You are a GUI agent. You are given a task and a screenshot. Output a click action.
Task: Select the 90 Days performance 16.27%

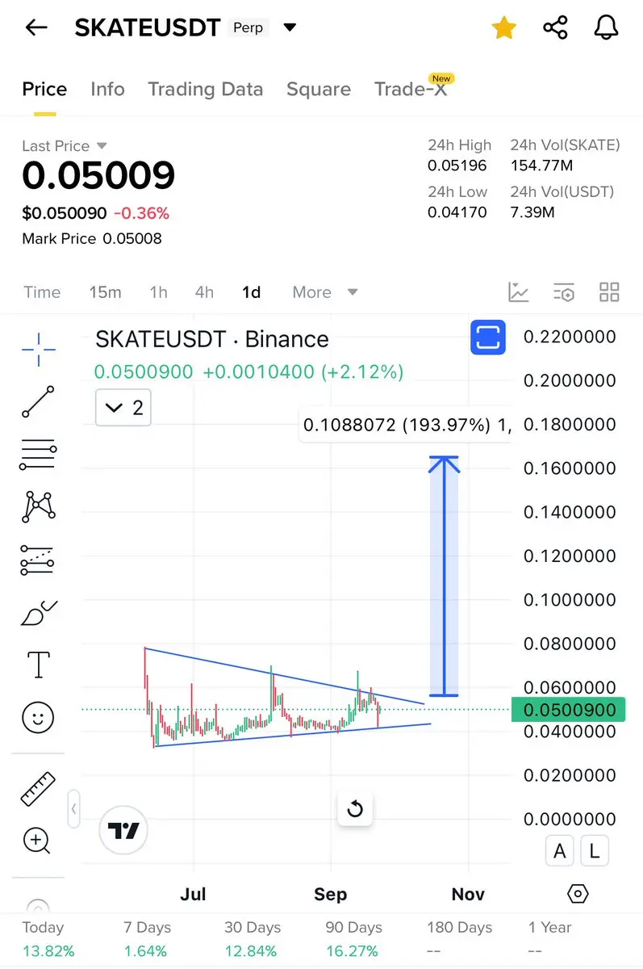[x=353, y=939]
